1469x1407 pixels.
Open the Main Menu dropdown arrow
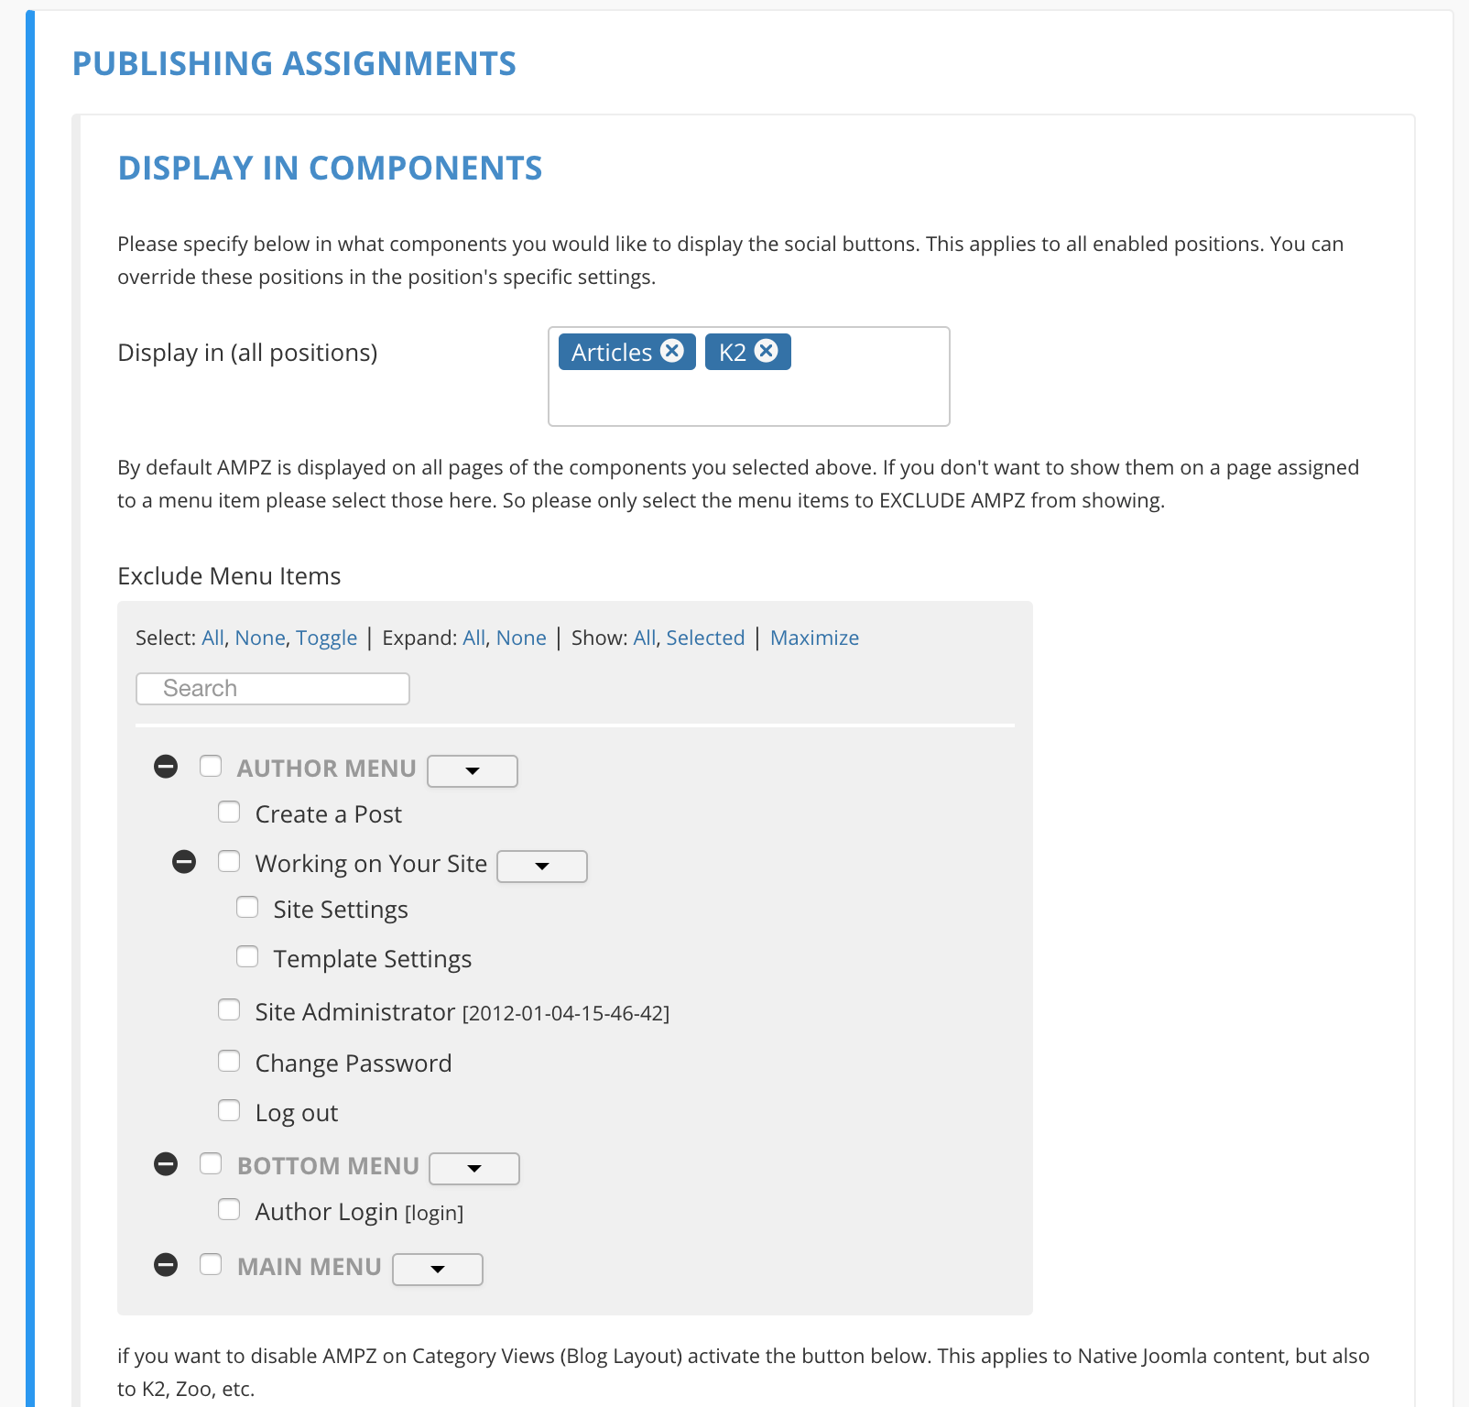(438, 1270)
